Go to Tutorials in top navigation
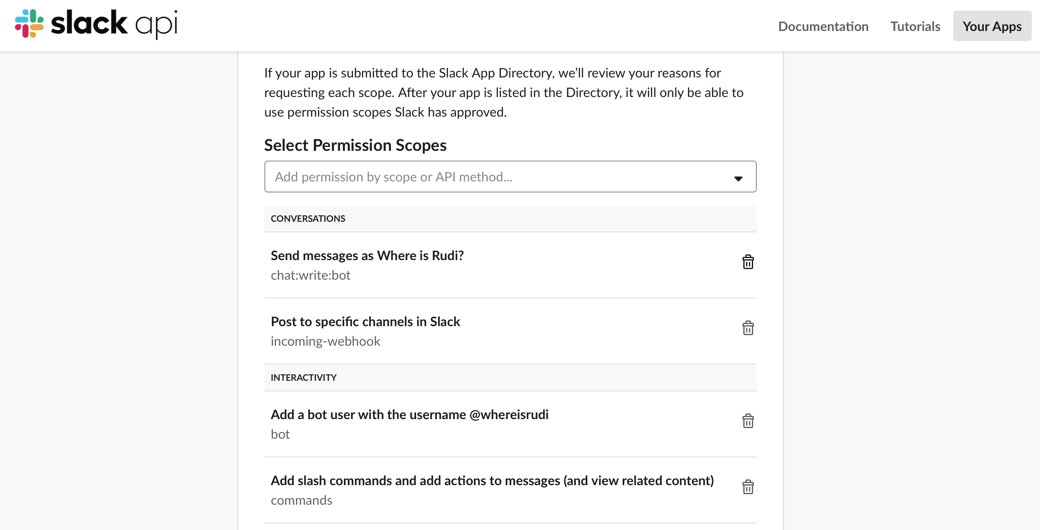1040x530 pixels. coord(915,26)
